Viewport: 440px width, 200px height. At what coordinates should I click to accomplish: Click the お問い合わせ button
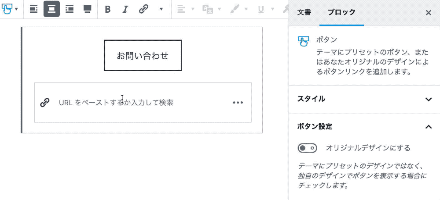143,56
